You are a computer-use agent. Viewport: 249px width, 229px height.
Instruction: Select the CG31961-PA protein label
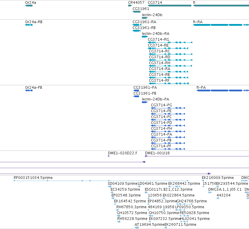pyautogui.click(x=145, y=88)
